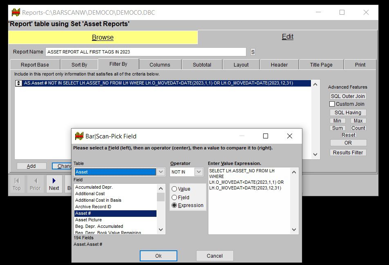Click the Add filter button
Viewport: 389px width, 265px height.
pyautogui.click(x=31, y=166)
